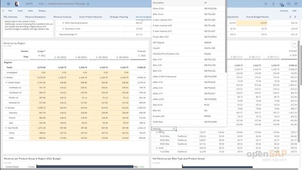Collapse the Asia Pacific region node

[6, 128]
